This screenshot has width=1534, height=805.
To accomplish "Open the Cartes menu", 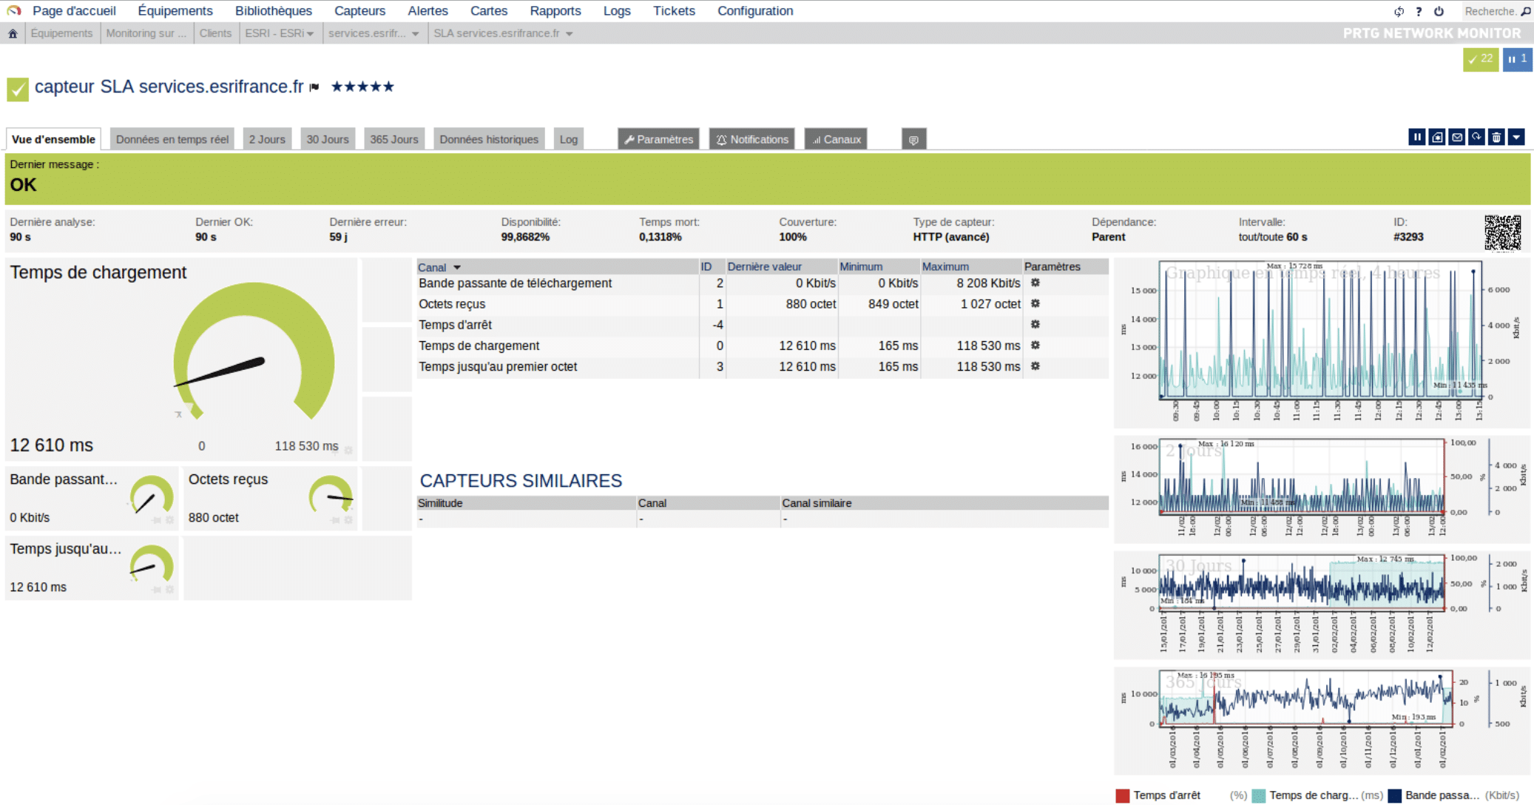I will click(489, 11).
